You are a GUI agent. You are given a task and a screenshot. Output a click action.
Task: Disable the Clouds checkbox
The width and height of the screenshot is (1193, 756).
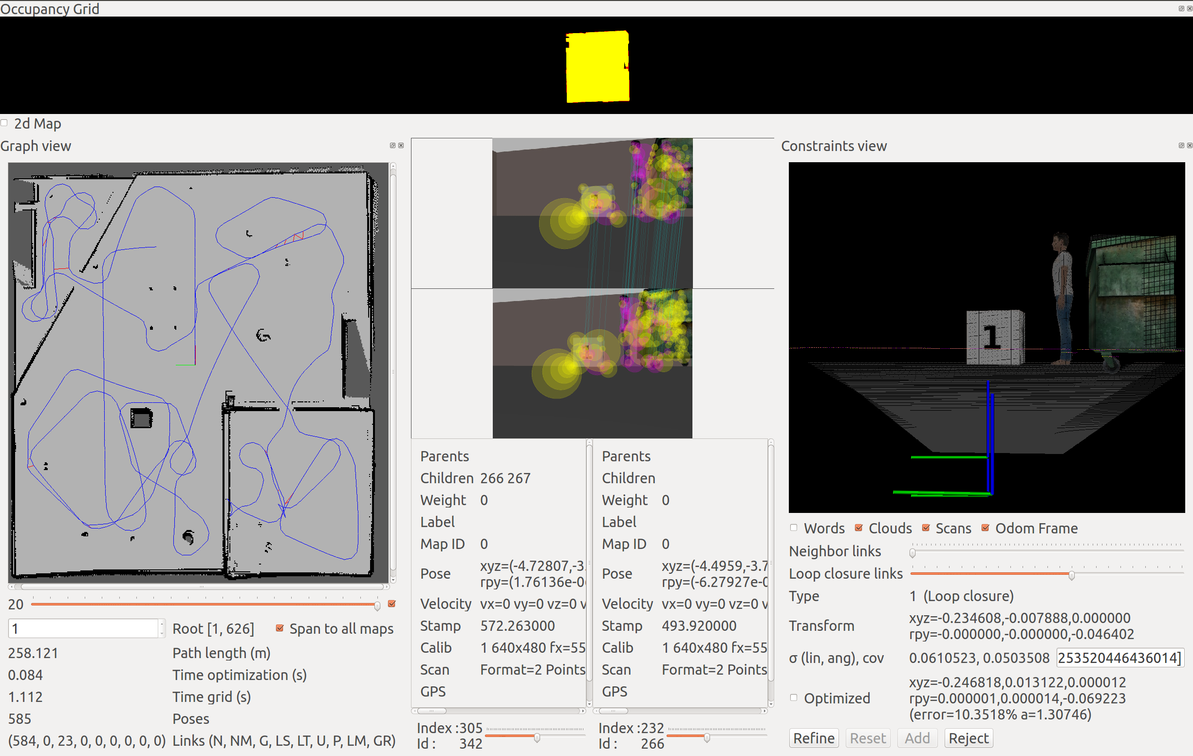[x=858, y=528]
